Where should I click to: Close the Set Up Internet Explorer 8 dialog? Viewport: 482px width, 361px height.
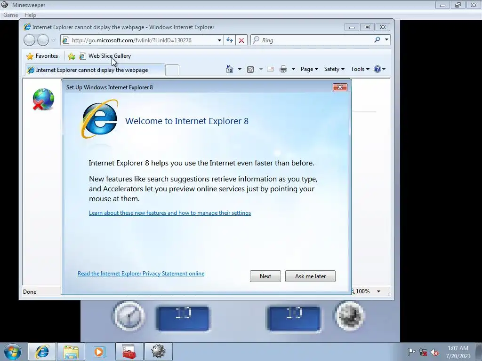point(340,87)
